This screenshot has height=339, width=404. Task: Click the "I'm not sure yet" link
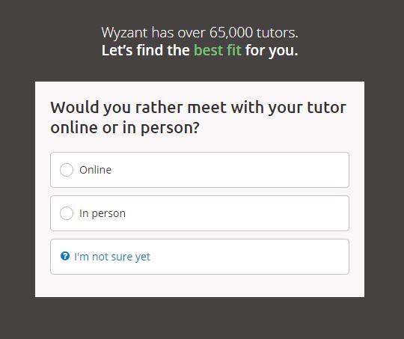point(111,257)
